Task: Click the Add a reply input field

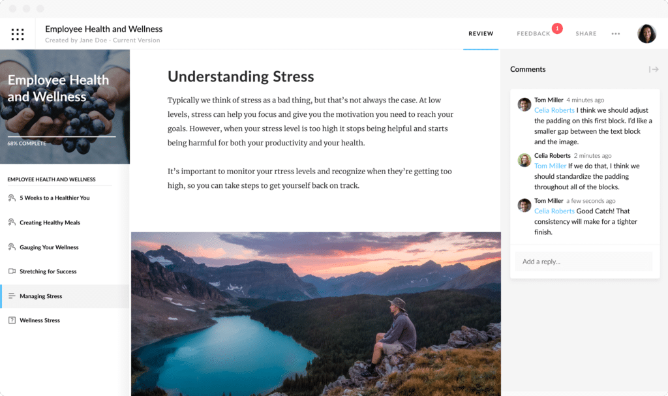Action: (x=584, y=262)
